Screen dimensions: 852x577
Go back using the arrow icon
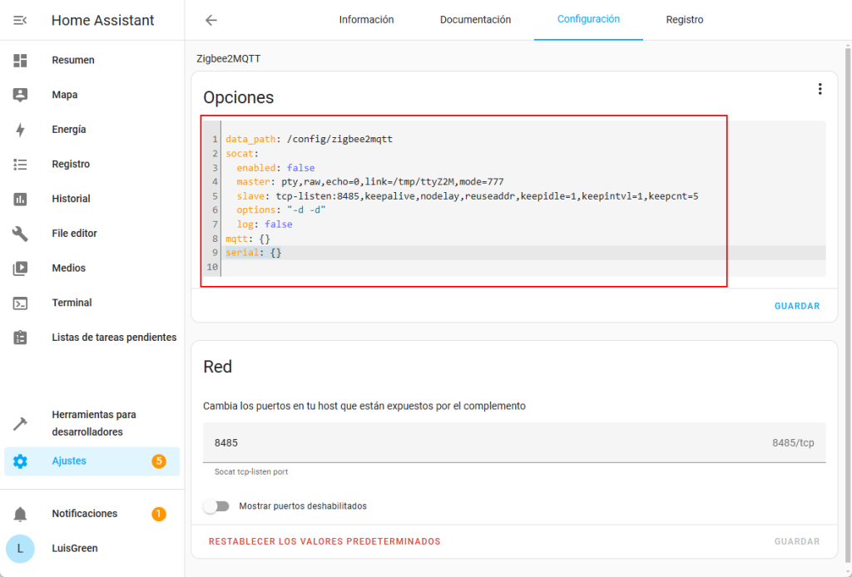pos(211,20)
